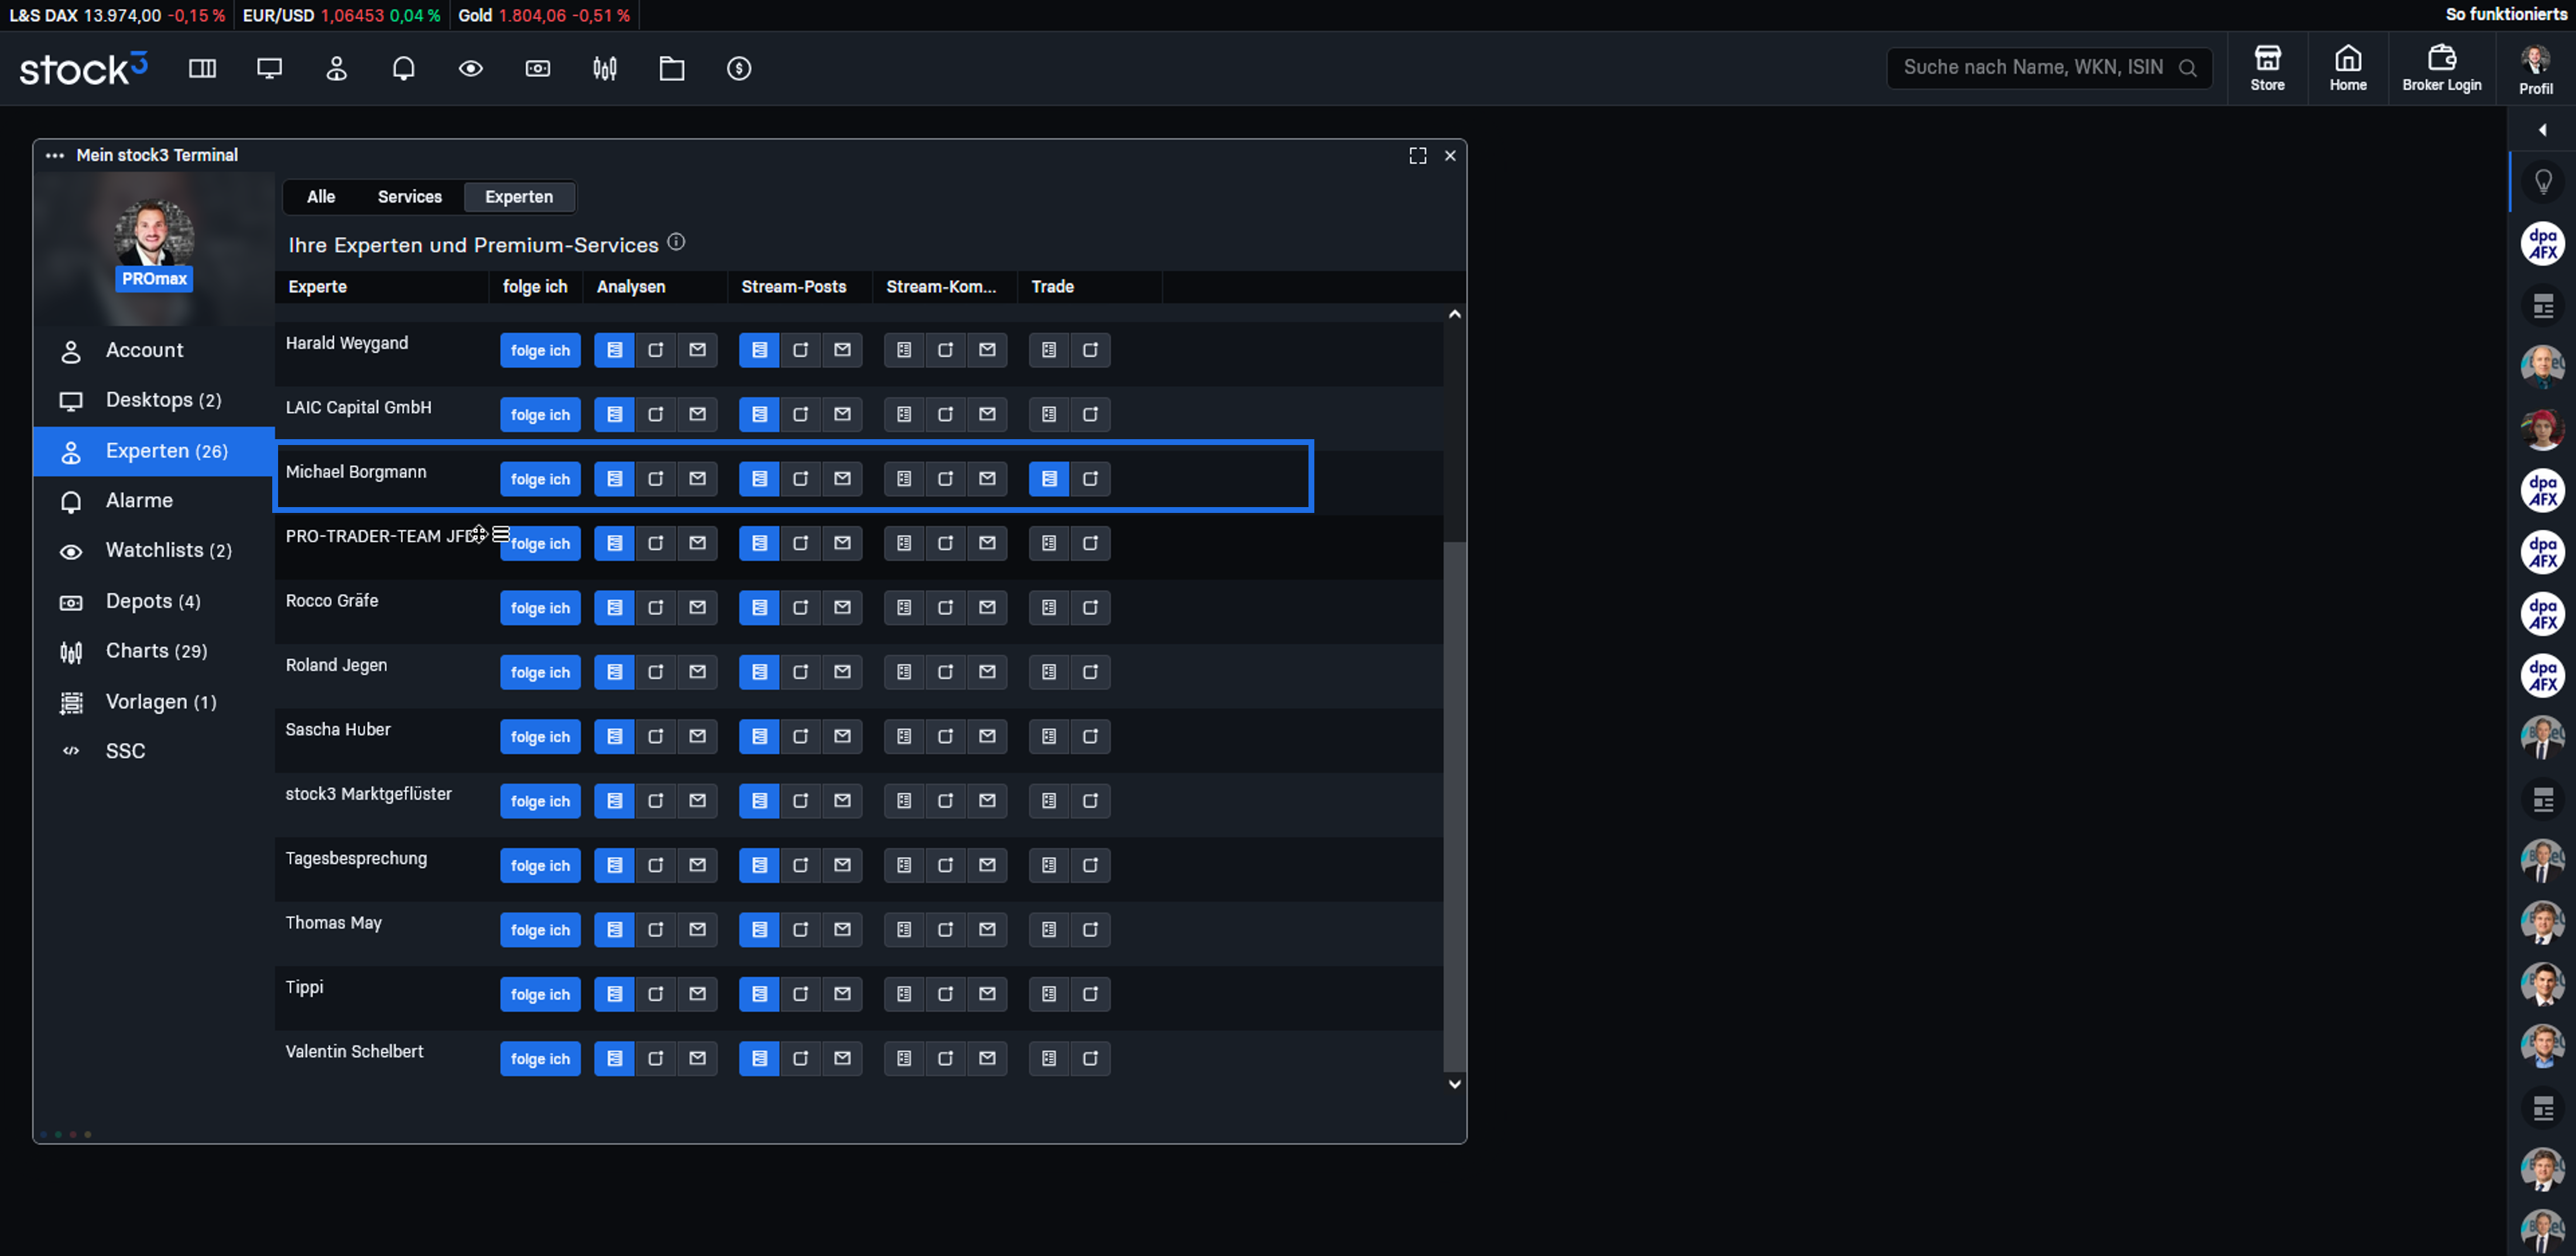Viewport: 2576px width, 1256px height.
Task: Toggle Analysen email notification for Rocco Gräfe
Action: pos(697,608)
